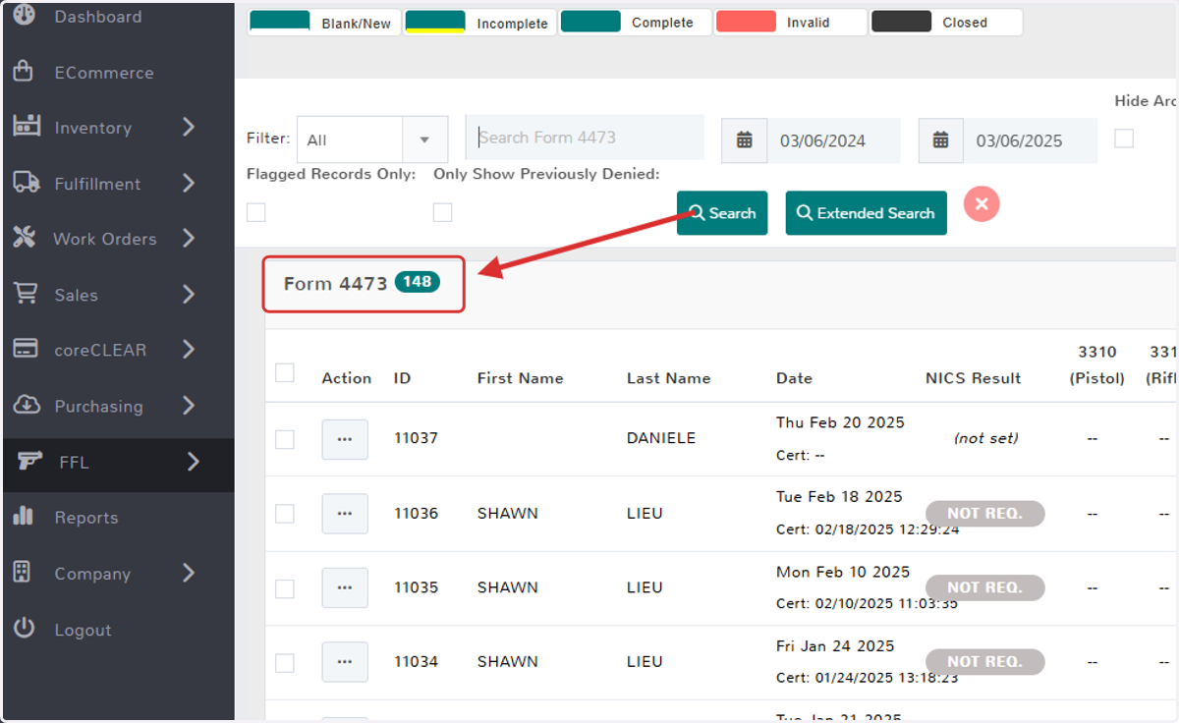Toggle Only Show Previously Denied checkbox
Screen dimensions: 1179x723
(x=443, y=212)
